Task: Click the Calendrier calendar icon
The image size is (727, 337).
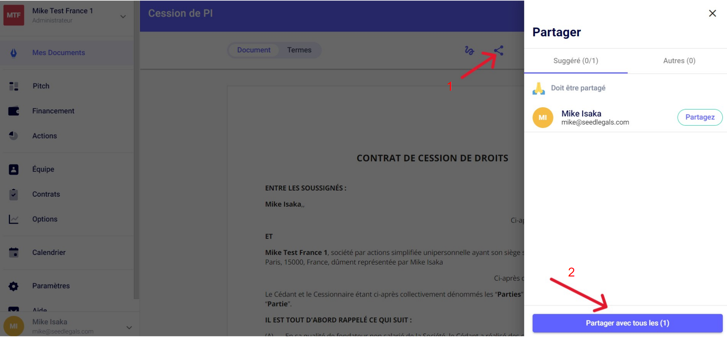Action: [14, 253]
